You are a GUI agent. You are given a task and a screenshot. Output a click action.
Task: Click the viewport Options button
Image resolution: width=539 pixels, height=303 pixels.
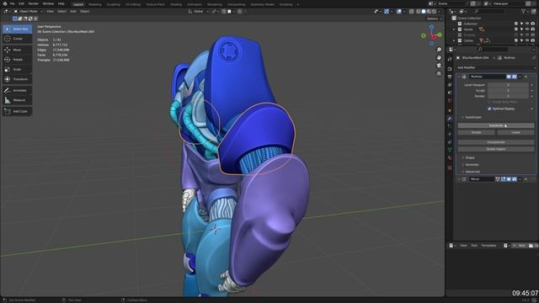pyautogui.click(x=435, y=19)
